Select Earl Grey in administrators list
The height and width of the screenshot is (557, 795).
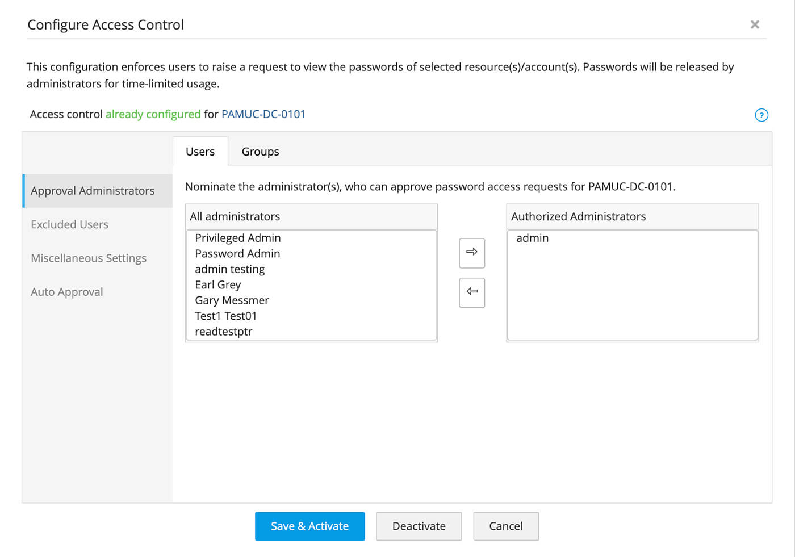click(x=218, y=285)
